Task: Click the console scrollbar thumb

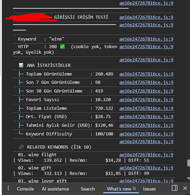Action: tap(189, 163)
